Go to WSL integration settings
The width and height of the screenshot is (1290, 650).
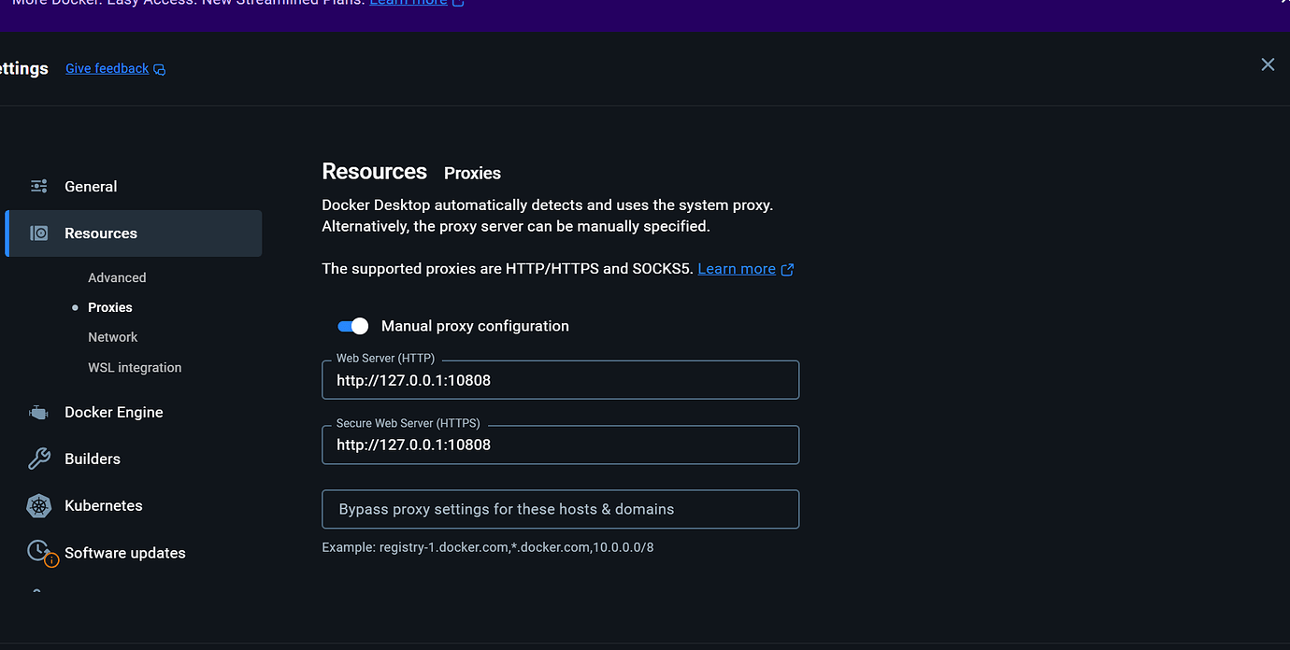pyautogui.click(x=135, y=368)
